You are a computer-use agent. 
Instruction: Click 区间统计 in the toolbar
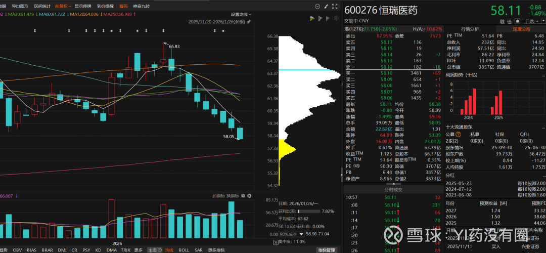[42, 6]
